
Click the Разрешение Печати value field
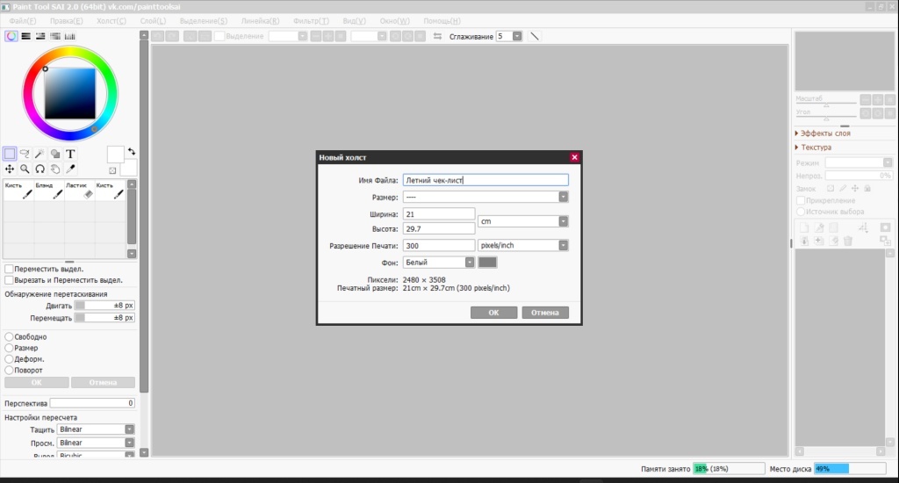tap(439, 246)
